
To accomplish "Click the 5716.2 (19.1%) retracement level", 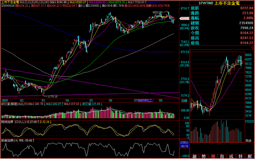I will [x=184, y=80].
